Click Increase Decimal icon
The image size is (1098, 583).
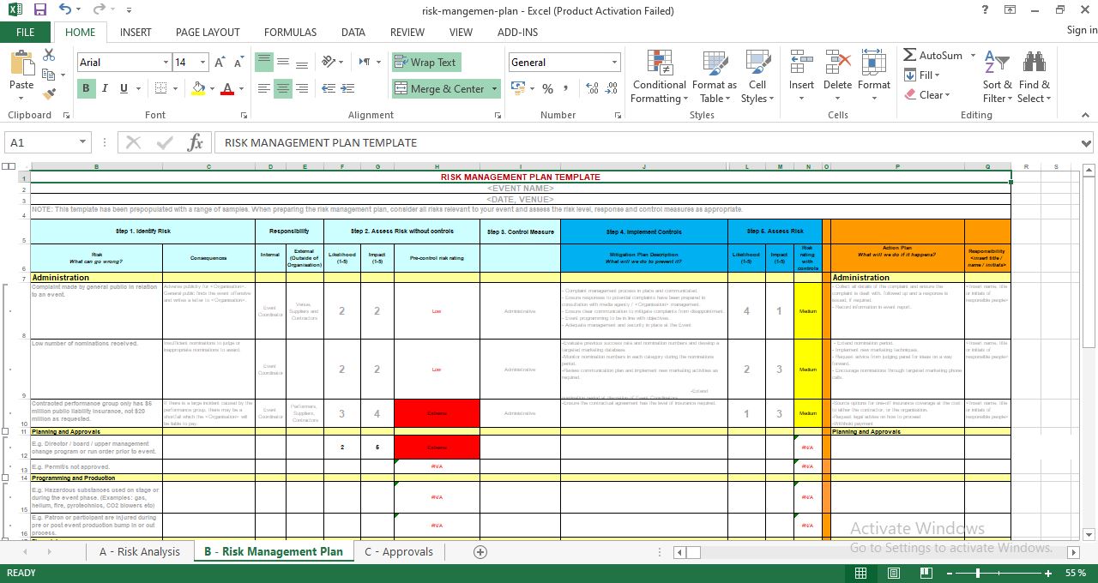[591, 88]
